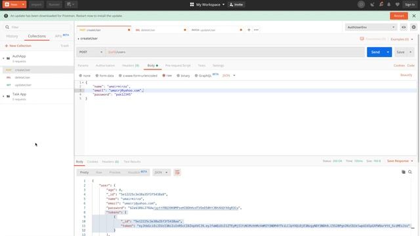The height and width of the screenshot is (236, 420).
Task: Open the Runner
Action: 54,5
